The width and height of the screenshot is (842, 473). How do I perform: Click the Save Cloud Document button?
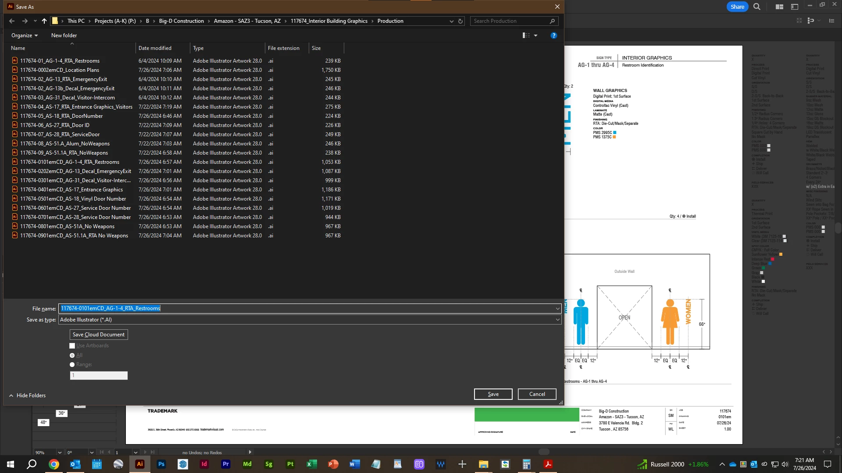[99, 335]
